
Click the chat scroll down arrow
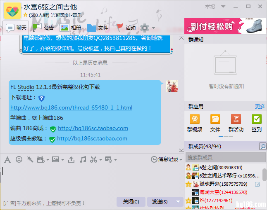coord(181,150)
